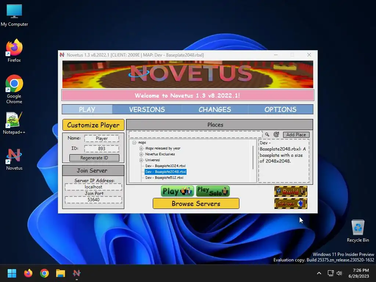Minimize the Novetus window
The width and height of the screenshot is (376, 282).
276,55
